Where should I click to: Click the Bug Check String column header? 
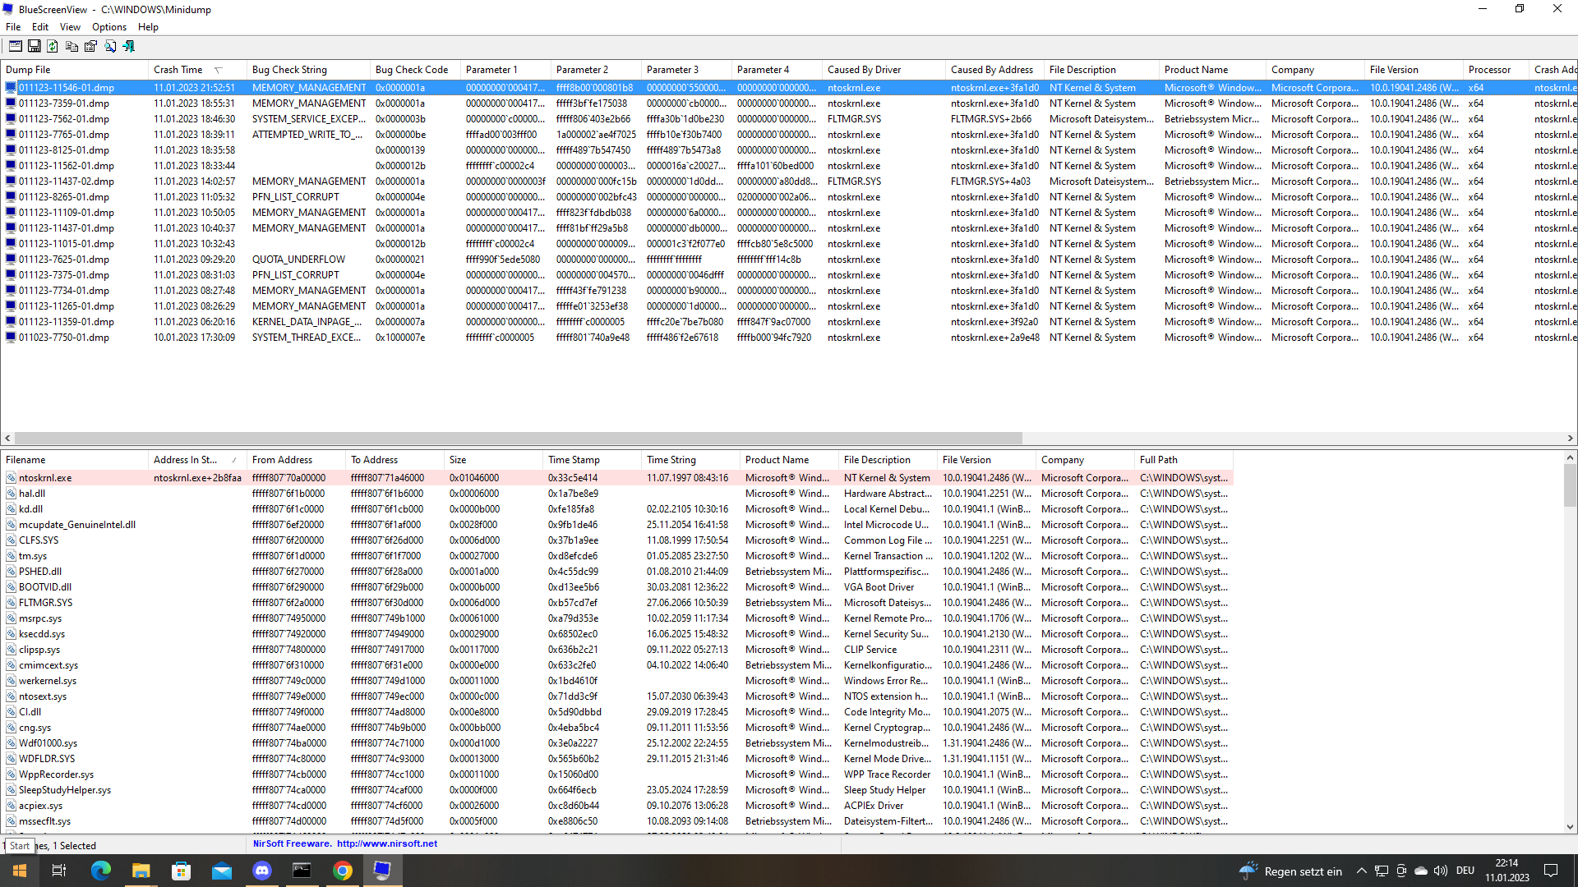pos(289,70)
